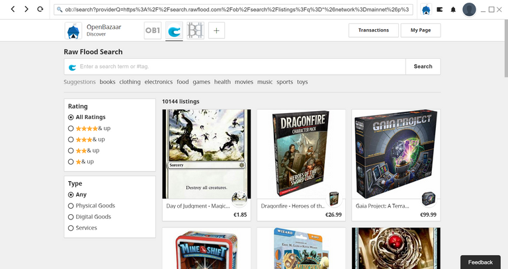Switch to the BB search provider tab
Screen dimensions: 508x269
(195, 30)
